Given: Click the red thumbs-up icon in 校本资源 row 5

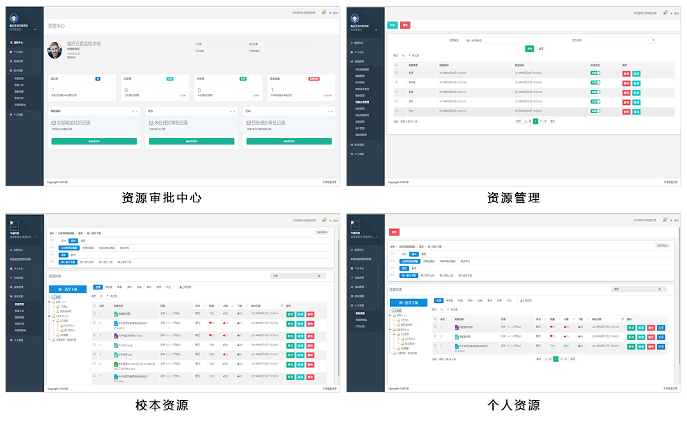Looking at the screenshot, I should tap(225, 354).
